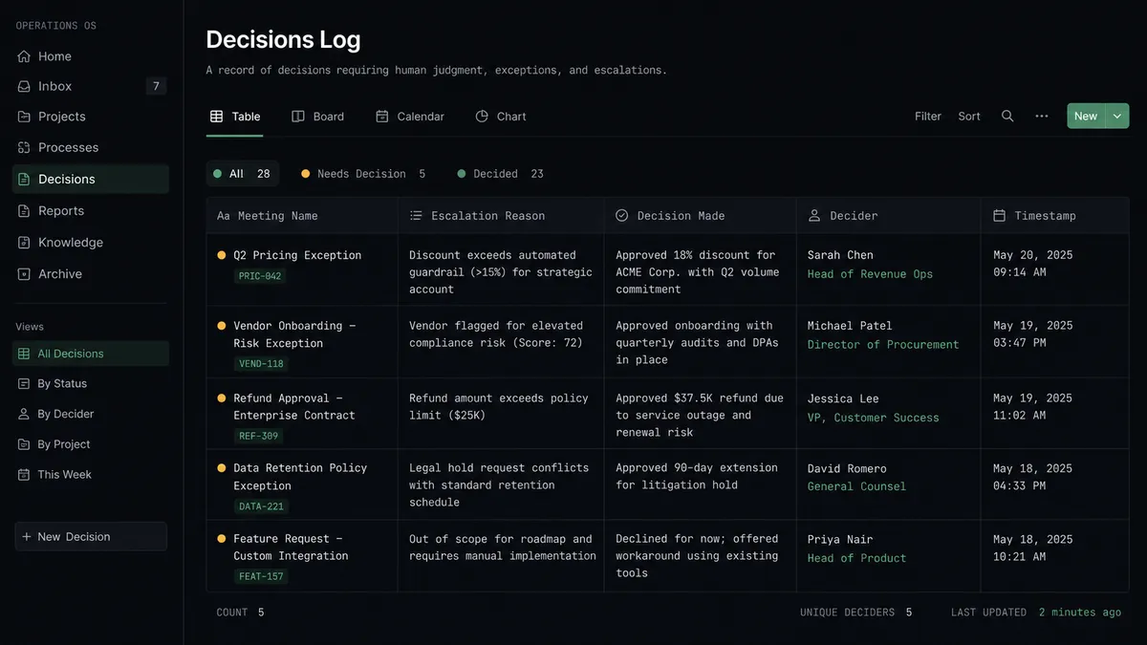Click the Projects folder icon

pyautogui.click(x=24, y=117)
